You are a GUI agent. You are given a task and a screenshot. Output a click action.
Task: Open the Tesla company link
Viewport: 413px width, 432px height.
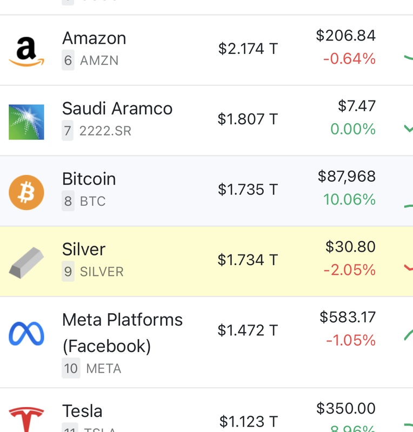click(82, 411)
